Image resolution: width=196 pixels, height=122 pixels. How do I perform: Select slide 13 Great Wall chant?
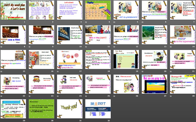point(154,35)
